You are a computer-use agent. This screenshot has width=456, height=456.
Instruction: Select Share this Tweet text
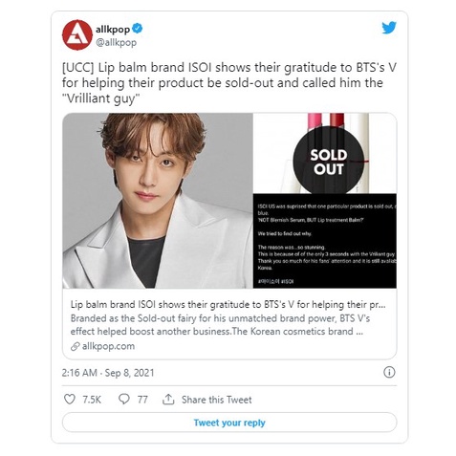click(x=216, y=400)
